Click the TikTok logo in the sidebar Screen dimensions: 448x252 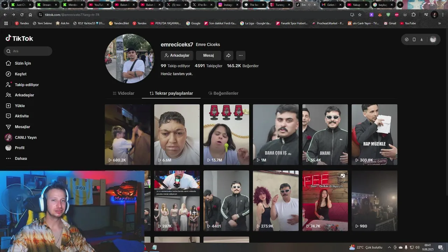(x=19, y=38)
